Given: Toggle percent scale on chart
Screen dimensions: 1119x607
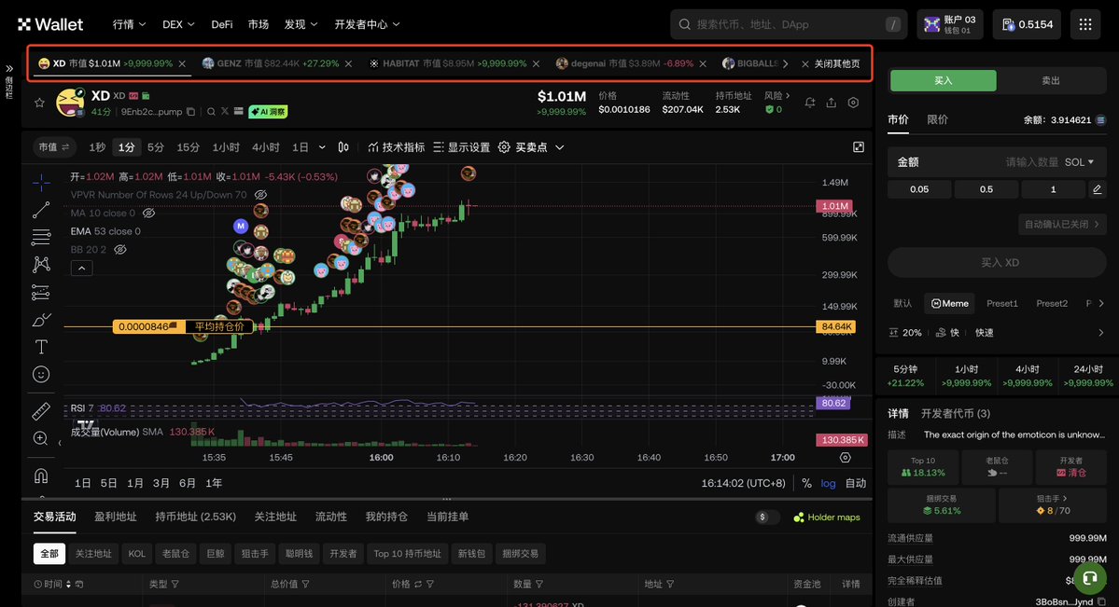Looking at the screenshot, I should click(806, 483).
